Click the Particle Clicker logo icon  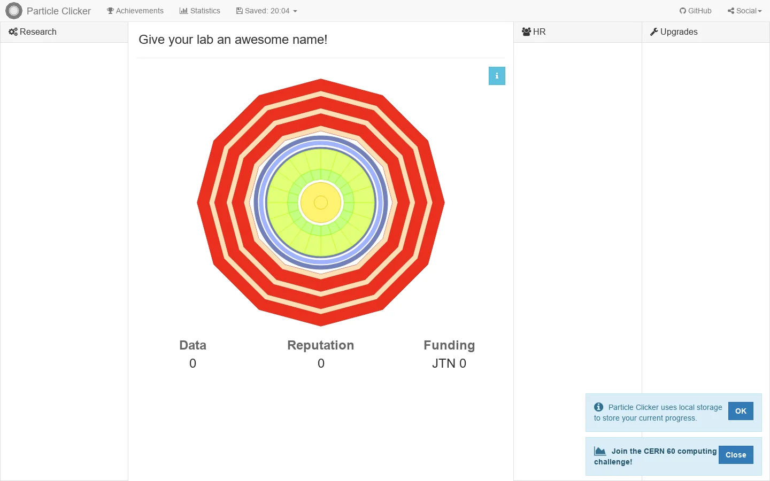[14, 11]
